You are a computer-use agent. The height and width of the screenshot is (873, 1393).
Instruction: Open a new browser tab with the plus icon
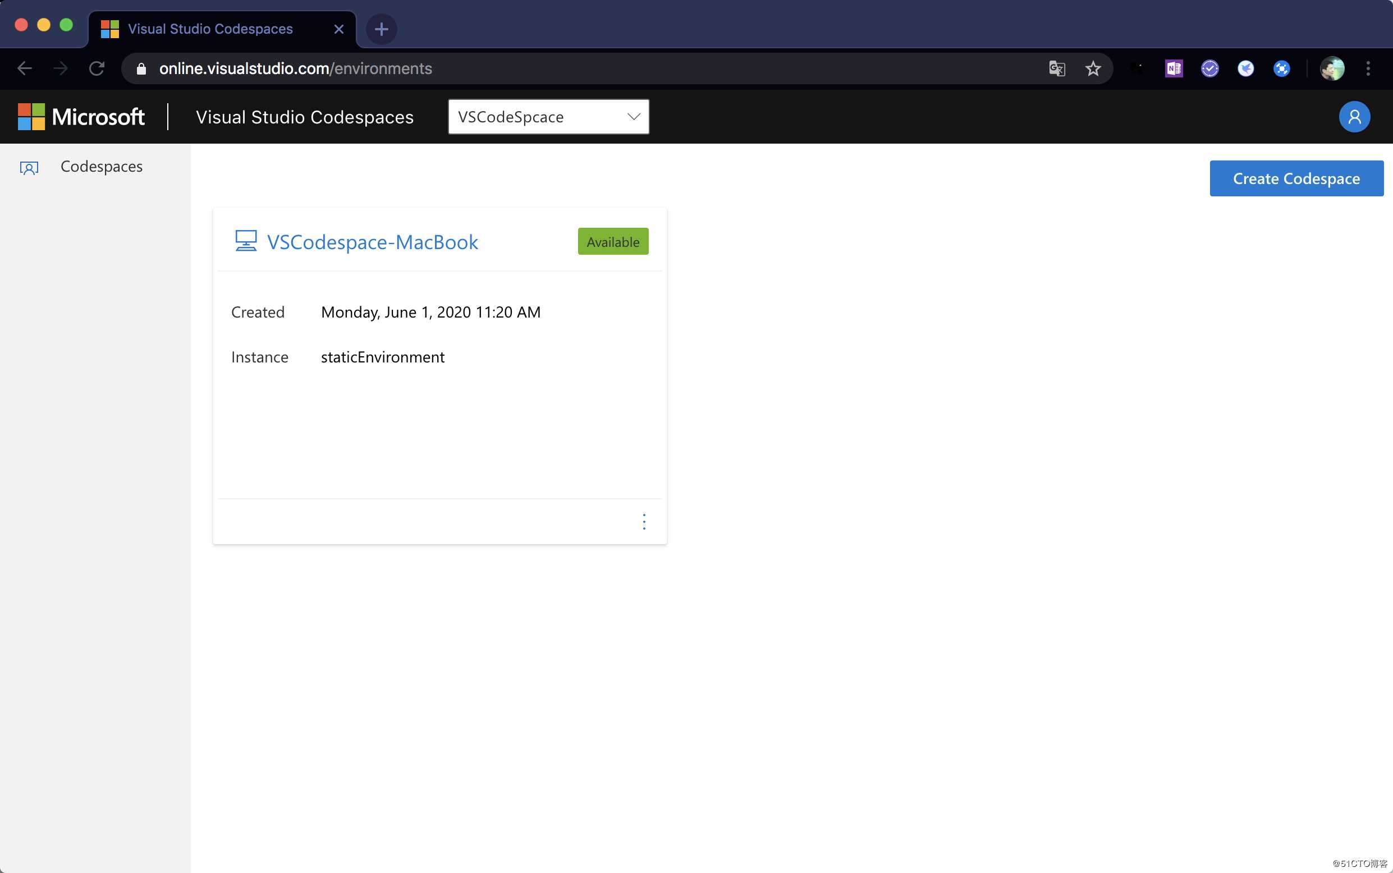381,29
